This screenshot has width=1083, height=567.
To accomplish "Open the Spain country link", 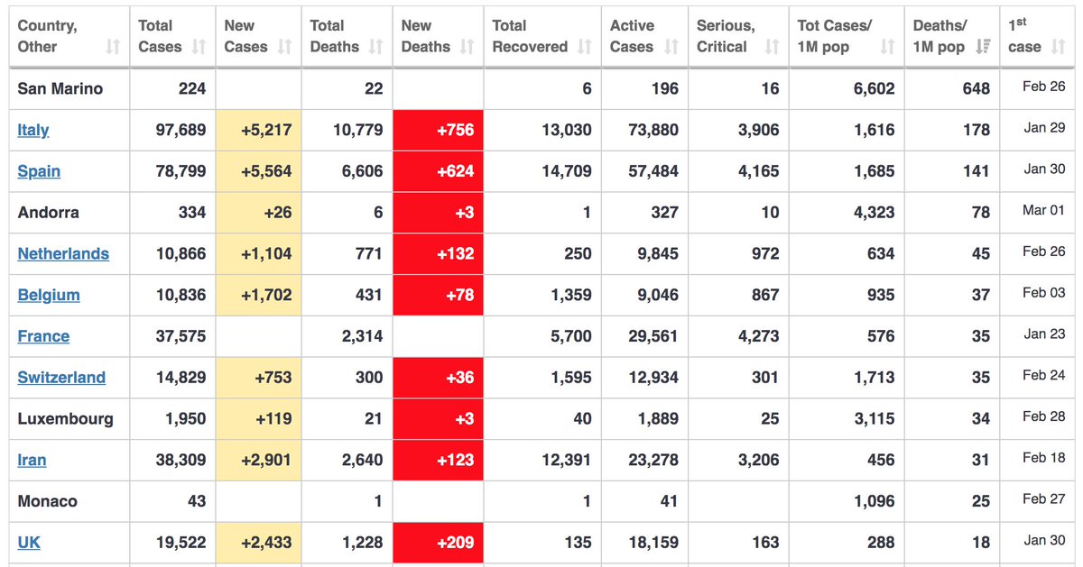I will 39,171.
